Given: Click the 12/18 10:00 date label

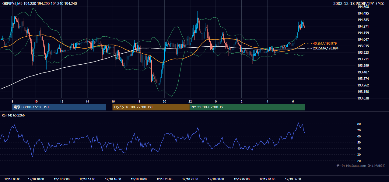Looking at the screenshot, I should [36, 179].
